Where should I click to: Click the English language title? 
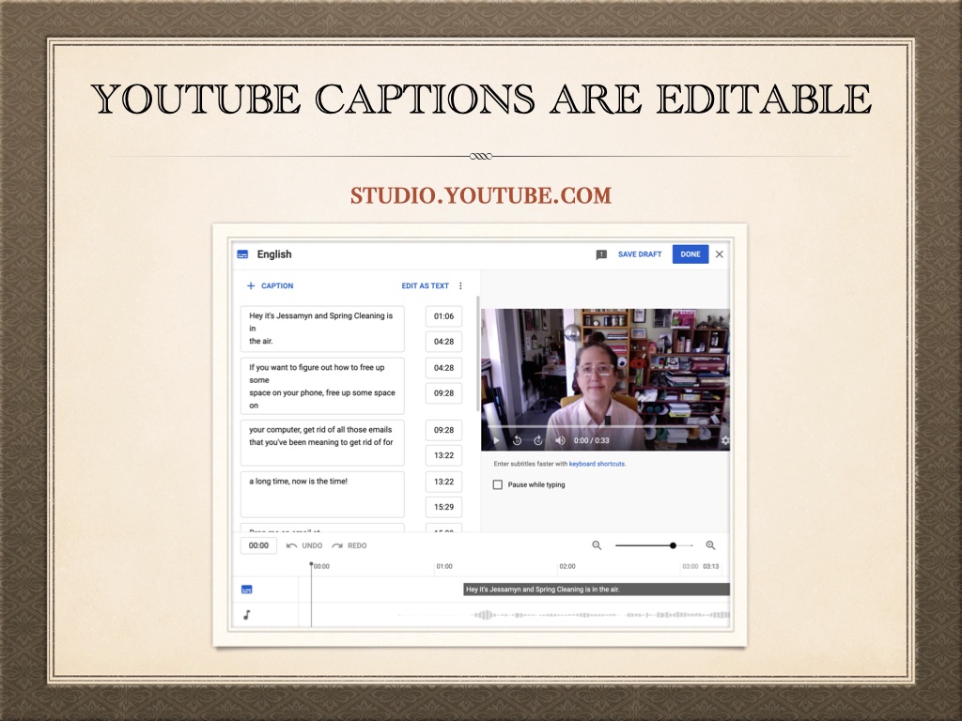click(274, 254)
